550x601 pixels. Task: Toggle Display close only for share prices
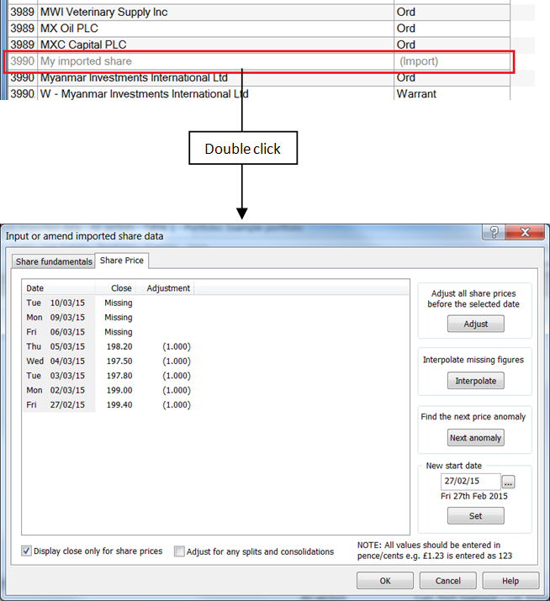click(x=27, y=551)
